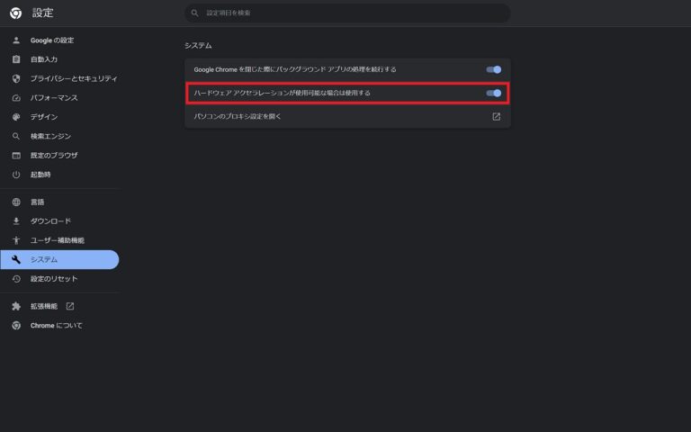Image resolution: width=691 pixels, height=432 pixels.
Task: Open the ユーザー補助機能 settings page
Action: [58, 240]
